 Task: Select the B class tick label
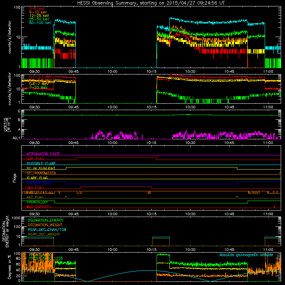[x=19, y=120]
